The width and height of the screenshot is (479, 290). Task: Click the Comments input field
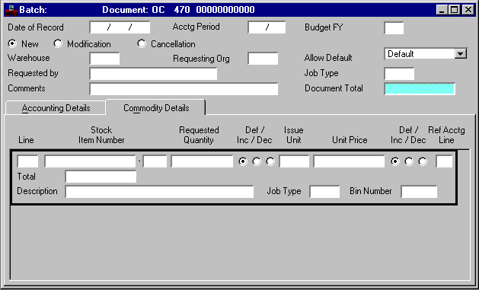pyautogui.click(x=184, y=89)
